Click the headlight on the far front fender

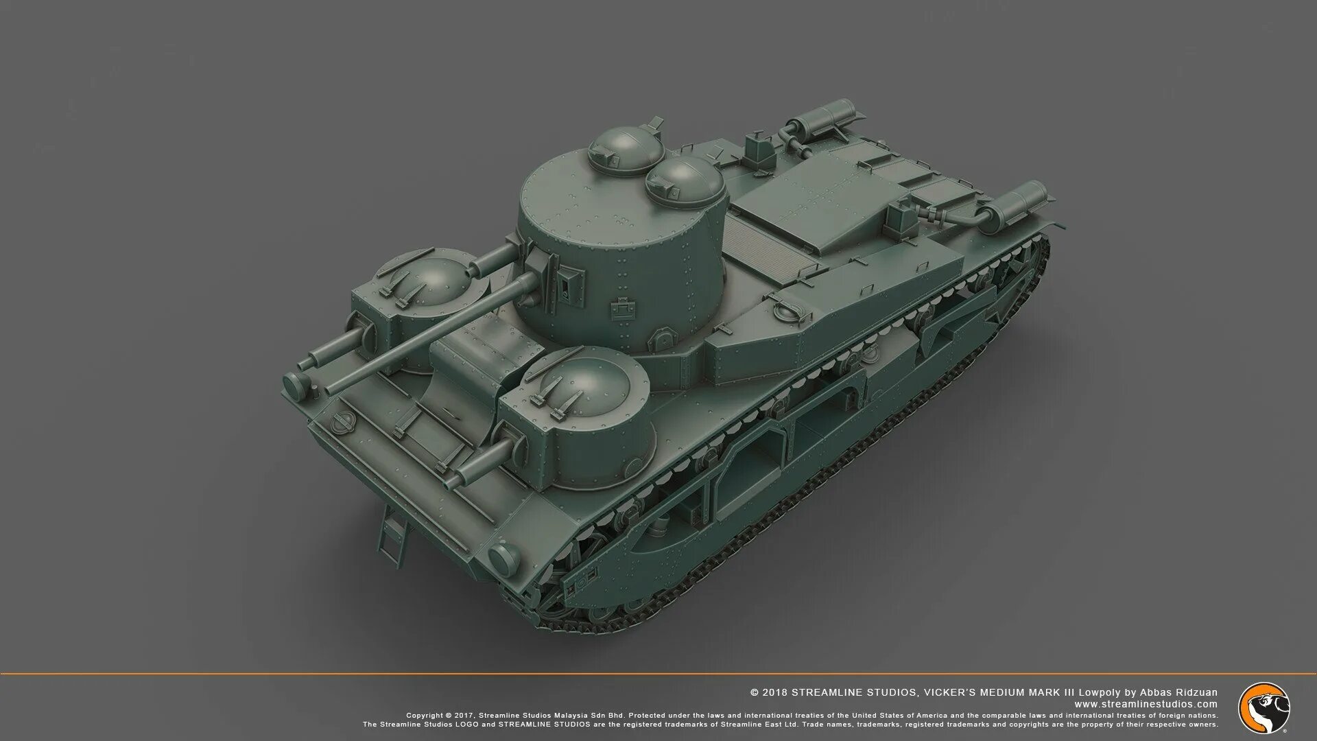296,387
